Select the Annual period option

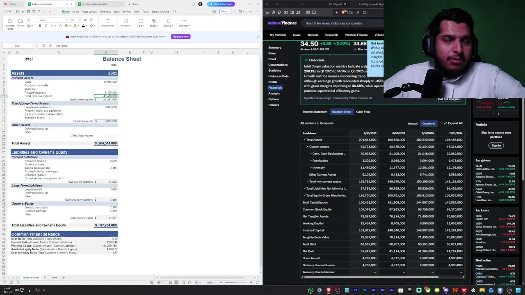[413, 123]
